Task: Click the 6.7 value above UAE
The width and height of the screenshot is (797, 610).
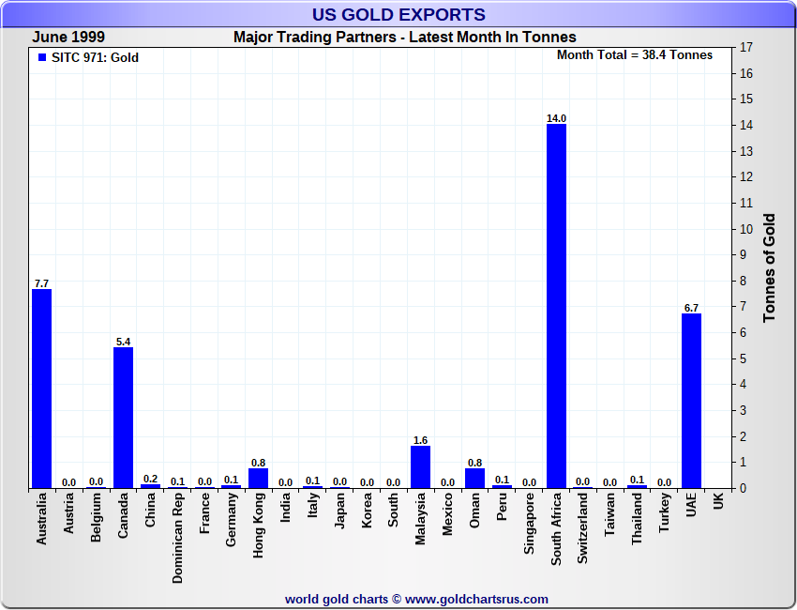Action: tap(691, 309)
